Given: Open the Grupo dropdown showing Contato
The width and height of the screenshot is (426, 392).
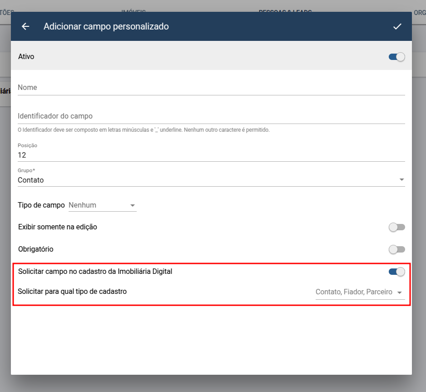Looking at the screenshot, I should (211, 180).
